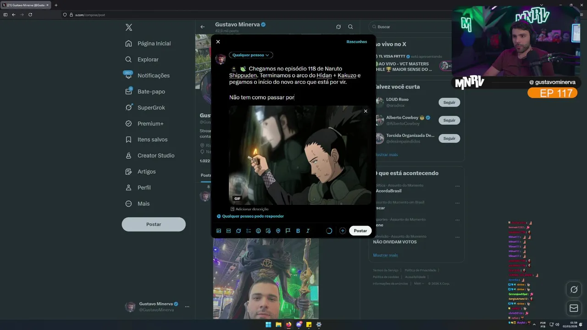Follow Alberto Cowboy
The image size is (587, 330).
click(x=449, y=121)
